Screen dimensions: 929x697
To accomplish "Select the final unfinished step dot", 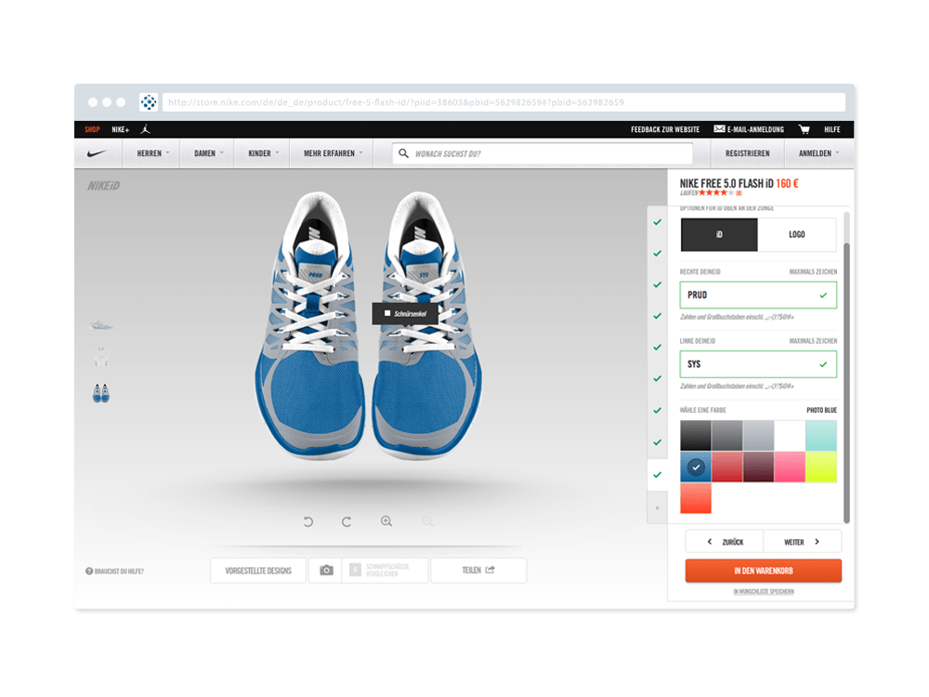I will coord(657,508).
